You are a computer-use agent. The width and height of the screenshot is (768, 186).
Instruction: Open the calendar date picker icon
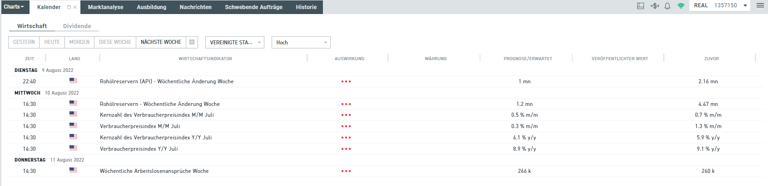(x=192, y=42)
